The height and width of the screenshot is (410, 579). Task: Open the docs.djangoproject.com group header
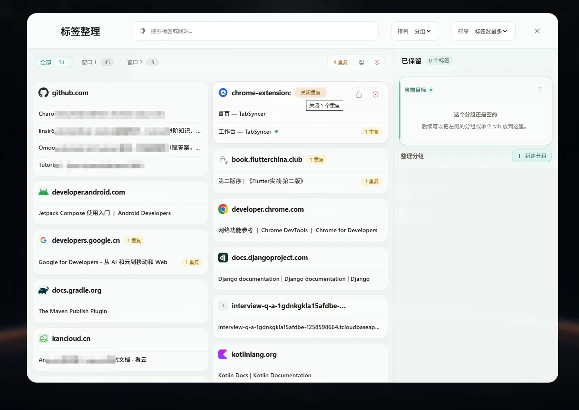(300, 258)
